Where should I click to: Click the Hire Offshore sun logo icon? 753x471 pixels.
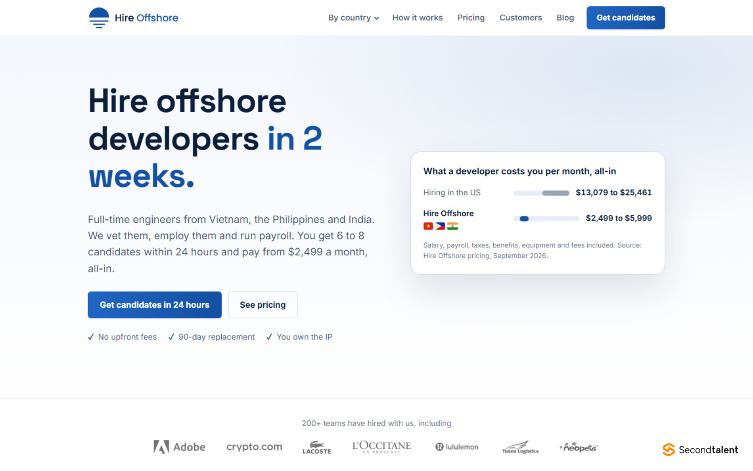click(x=99, y=18)
